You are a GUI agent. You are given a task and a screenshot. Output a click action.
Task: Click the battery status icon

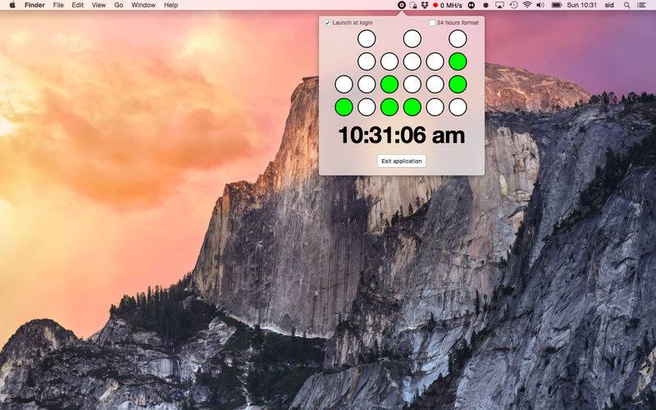[557, 5]
